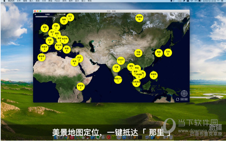This screenshot has width=226, height=141.
Task: Select the 俄罗斯 15 map marker
Action: (139, 18)
